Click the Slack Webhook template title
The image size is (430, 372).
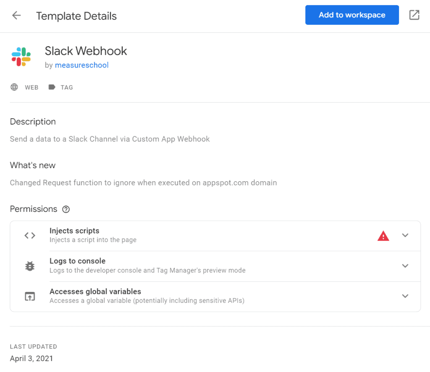tap(86, 51)
